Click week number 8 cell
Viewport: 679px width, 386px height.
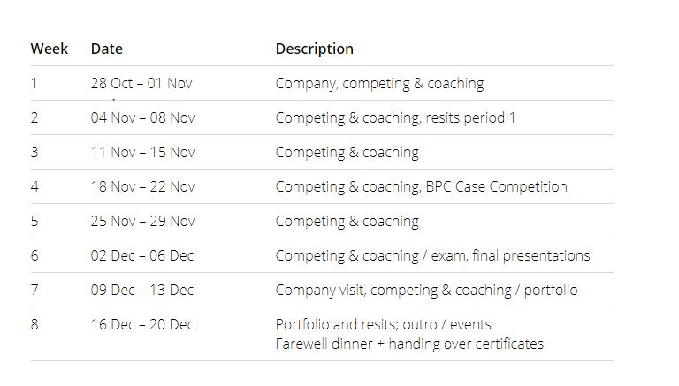click(34, 324)
